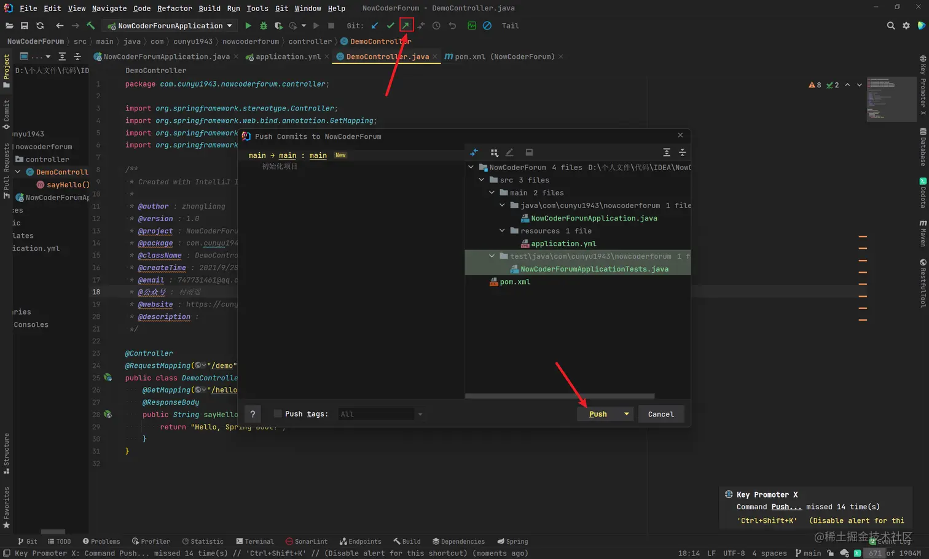Open the Terminal tool window
Viewport: 929px width, 559px height.
(255, 541)
